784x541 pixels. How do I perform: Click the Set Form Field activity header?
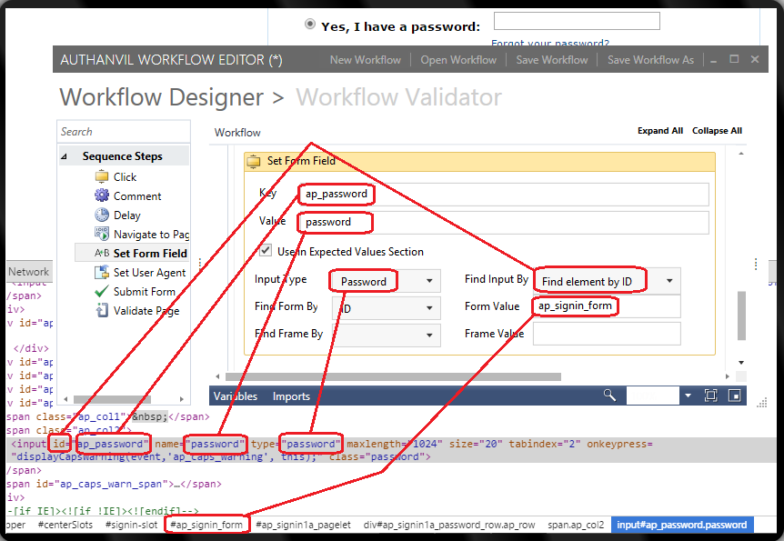[479, 161]
